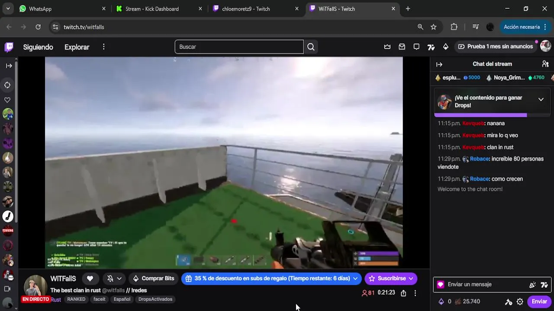Open the chat emote picker icon
This screenshot has height=311, width=554.
(x=532, y=285)
